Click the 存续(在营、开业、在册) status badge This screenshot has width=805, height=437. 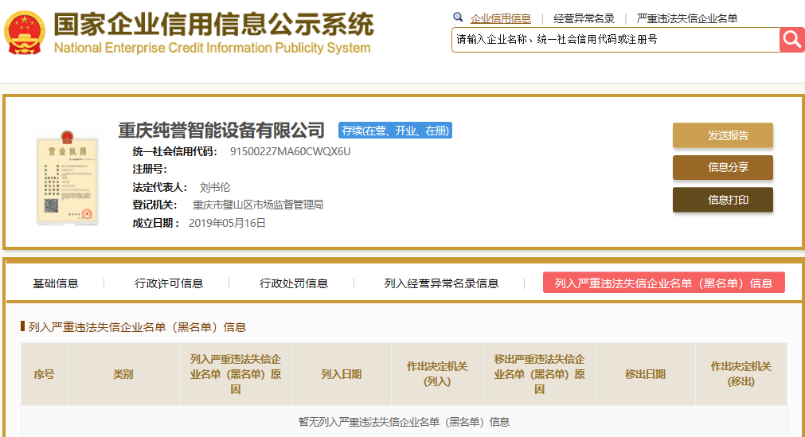(395, 131)
